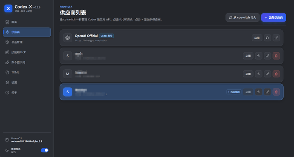
Task: Click the Codex 登录 badge
Action: pyautogui.click(x=107, y=36)
